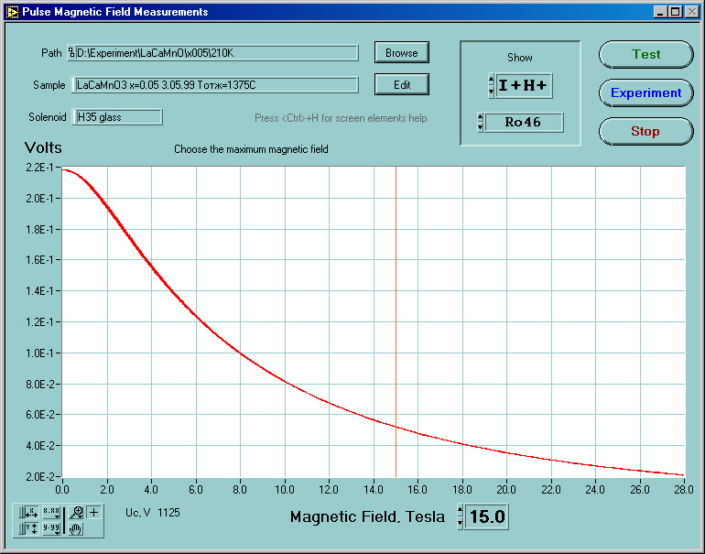Increment the Ro46 selector
This screenshot has height=554, width=705.
pyautogui.click(x=480, y=117)
